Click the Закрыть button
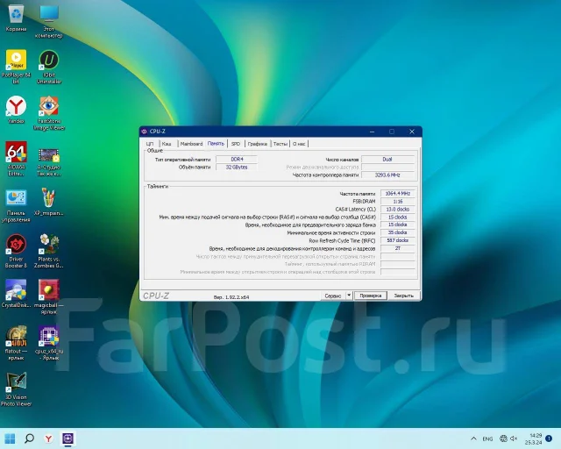 click(403, 296)
